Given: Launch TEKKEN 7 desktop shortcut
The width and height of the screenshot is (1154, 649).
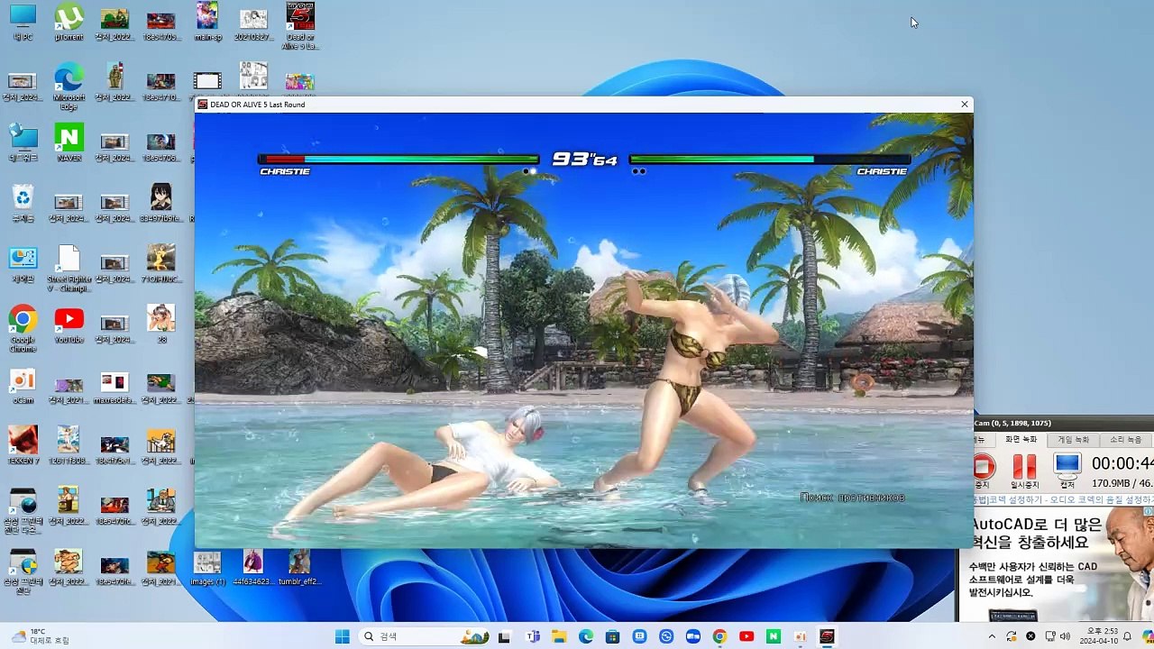Looking at the screenshot, I should point(23,445).
